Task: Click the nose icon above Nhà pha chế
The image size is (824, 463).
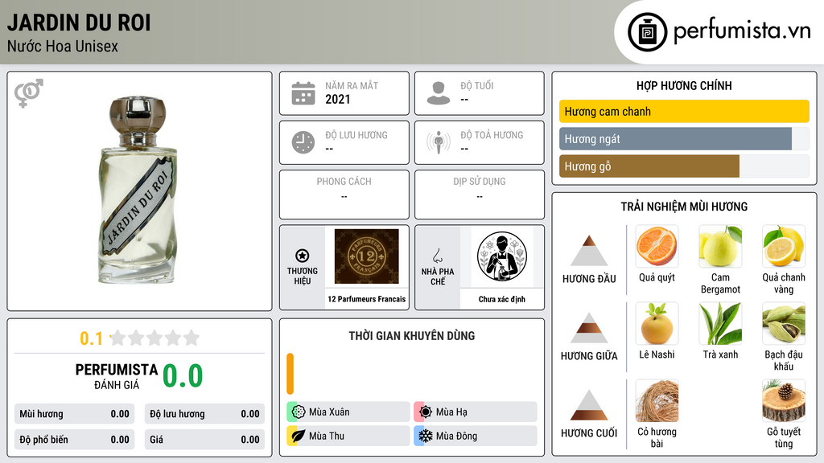Action: pyautogui.click(x=437, y=256)
